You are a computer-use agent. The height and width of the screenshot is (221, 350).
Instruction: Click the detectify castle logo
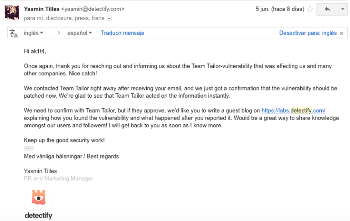point(39,198)
